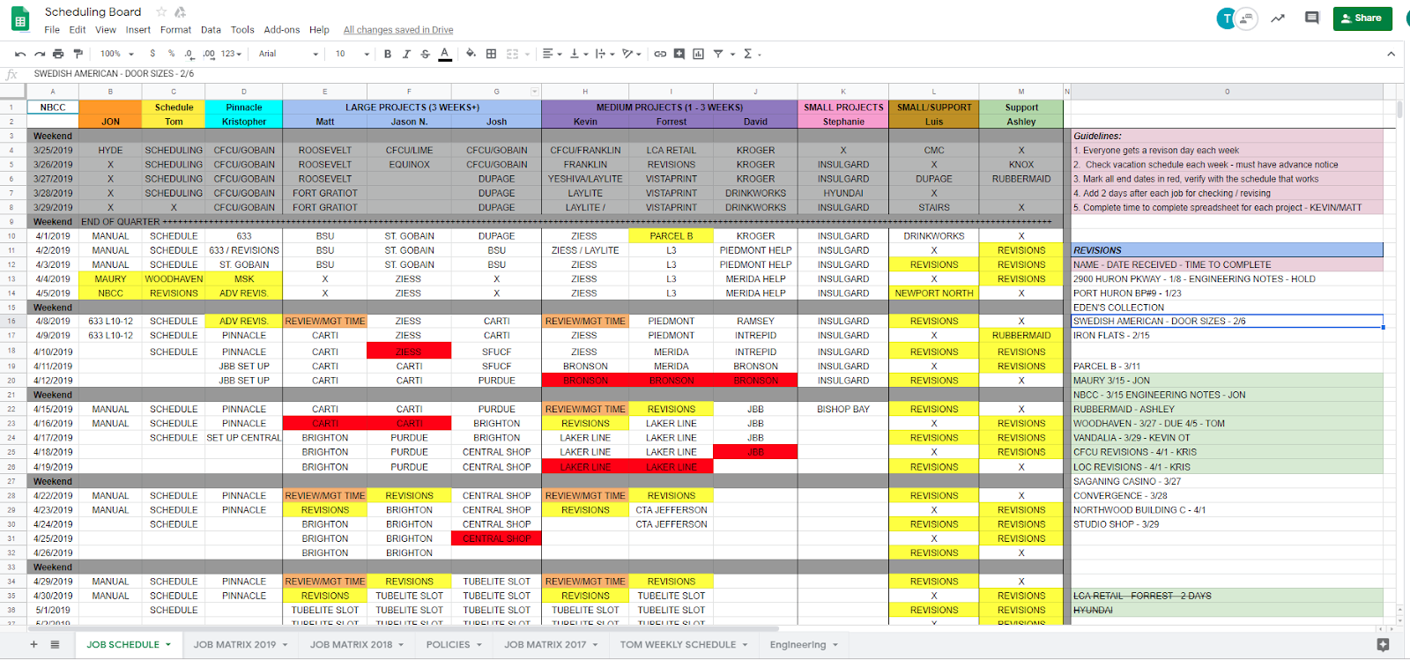Open the File menu
The image size is (1410, 660).
[52, 30]
